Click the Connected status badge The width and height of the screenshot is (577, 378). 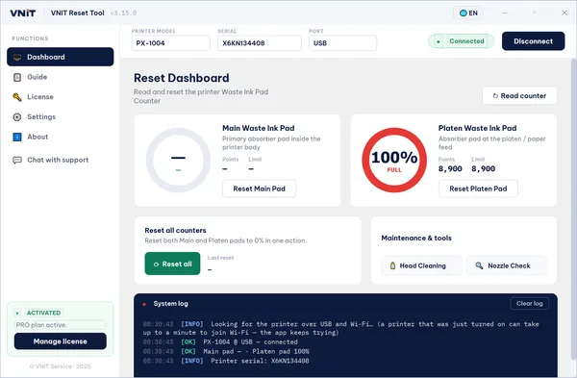pyautogui.click(x=461, y=41)
